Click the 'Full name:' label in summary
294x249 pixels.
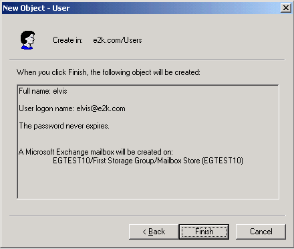click(35, 91)
